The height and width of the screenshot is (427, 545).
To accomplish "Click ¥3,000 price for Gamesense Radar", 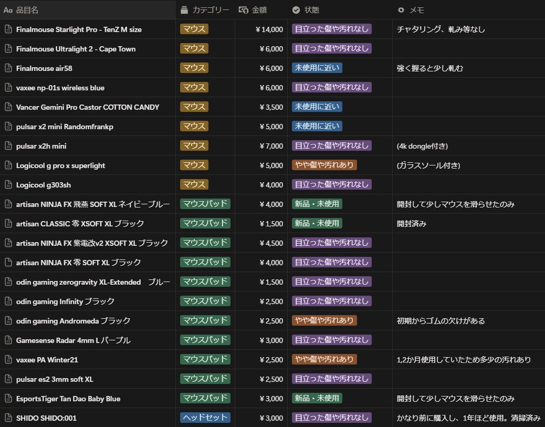I will click(x=271, y=340).
